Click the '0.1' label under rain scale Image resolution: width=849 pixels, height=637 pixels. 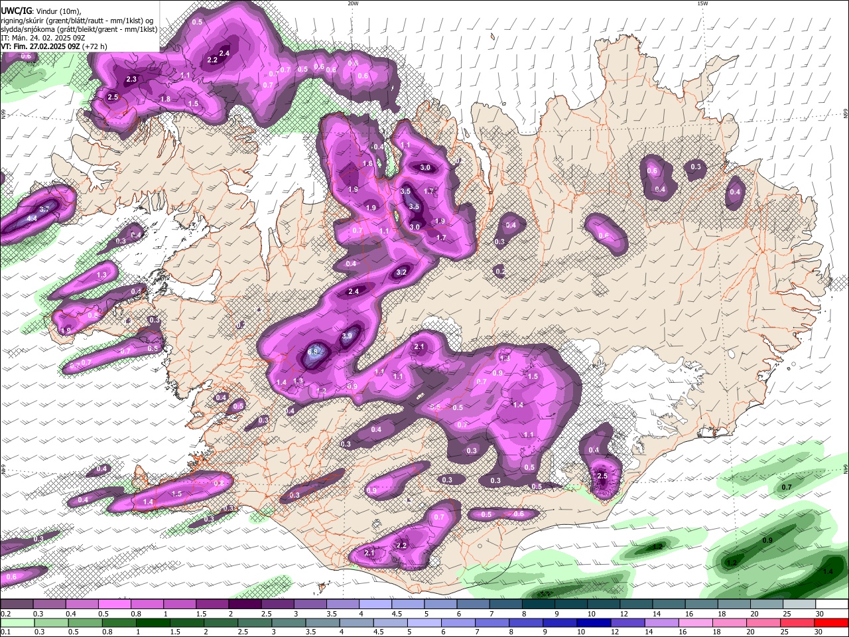coord(5,632)
